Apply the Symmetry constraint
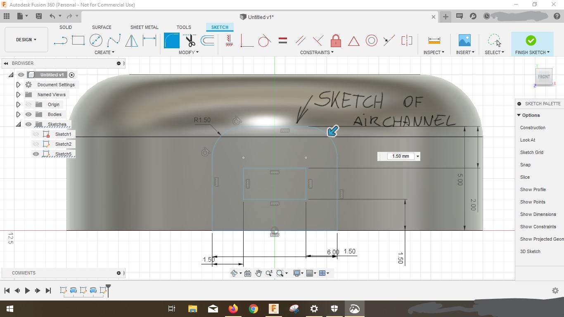The width and height of the screenshot is (564, 317). (407, 40)
